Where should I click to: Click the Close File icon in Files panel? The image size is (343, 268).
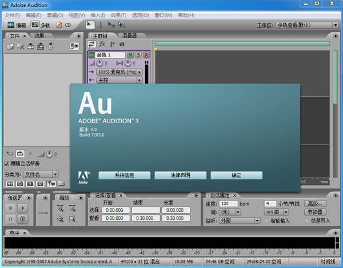[21, 46]
